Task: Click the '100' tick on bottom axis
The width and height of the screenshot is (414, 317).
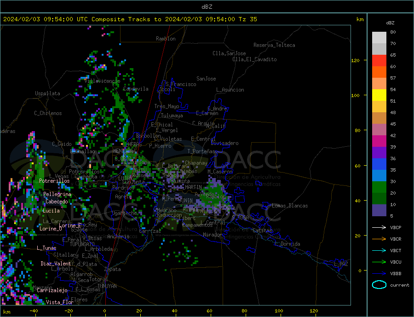Action: (279, 311)
